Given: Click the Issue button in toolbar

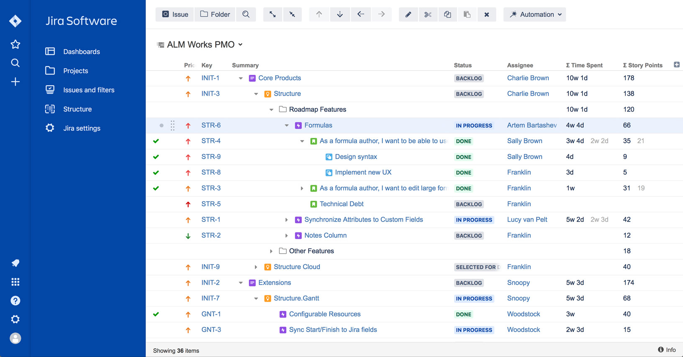Looking at the screenshot, I should pyautogui.click(x=175, y=14).
